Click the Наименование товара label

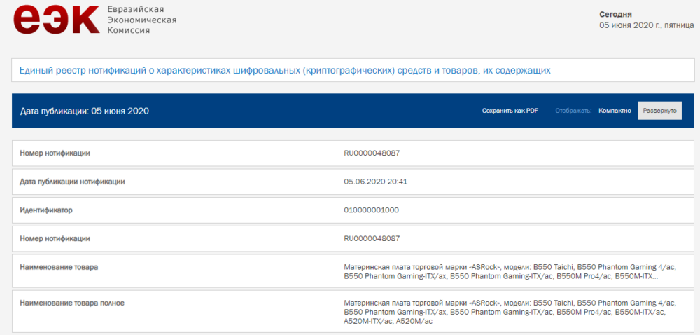[59, 267]
